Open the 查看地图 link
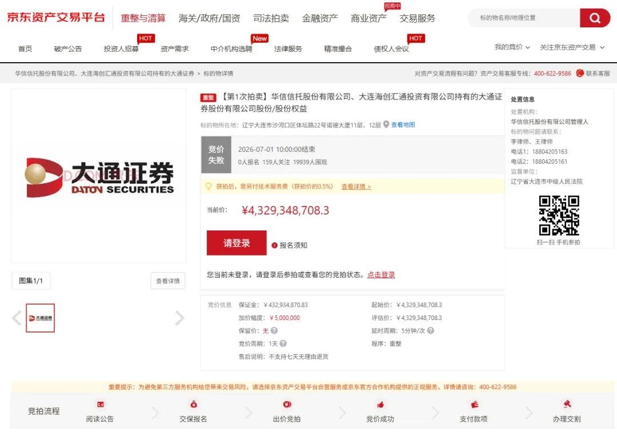 tap(403, 124)
